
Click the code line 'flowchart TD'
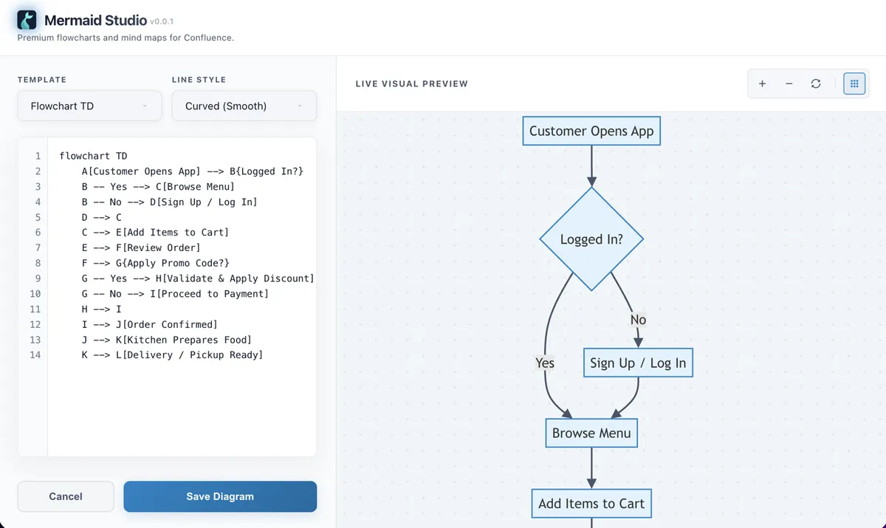tap(93, 156)
